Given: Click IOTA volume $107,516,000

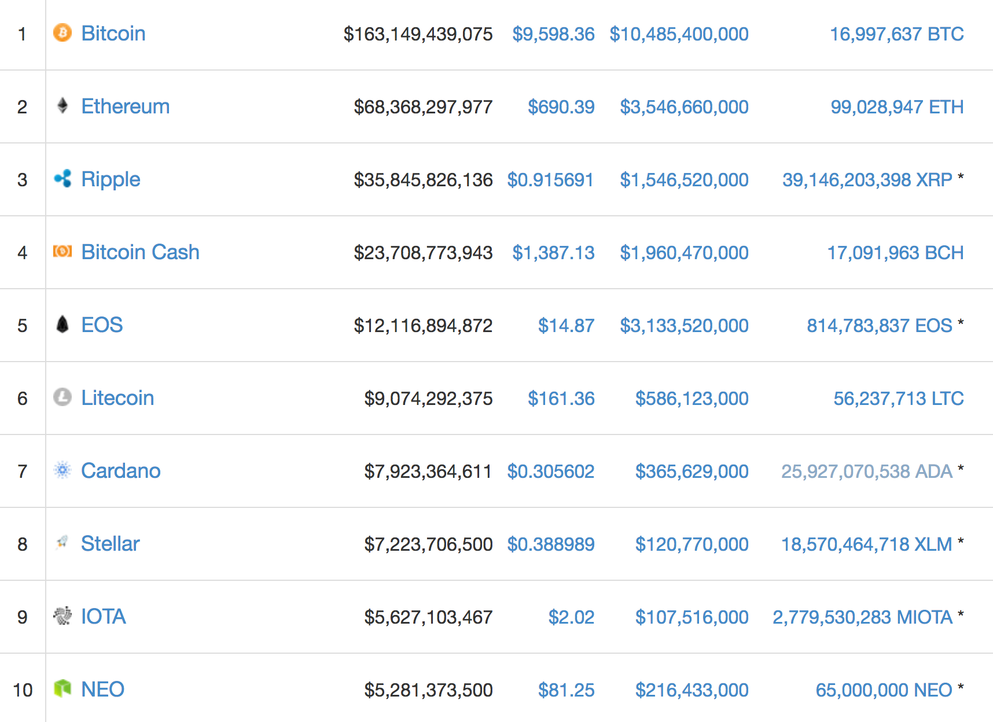Looking at the screenshot, I should coord(692,617).
